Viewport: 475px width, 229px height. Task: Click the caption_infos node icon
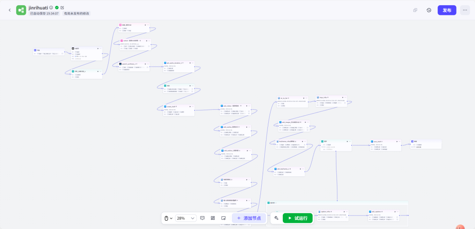319,211
